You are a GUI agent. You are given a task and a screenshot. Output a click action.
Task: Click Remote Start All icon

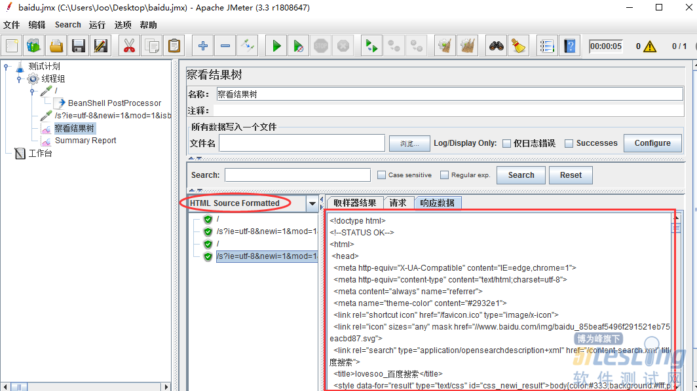tap(371, 46)
